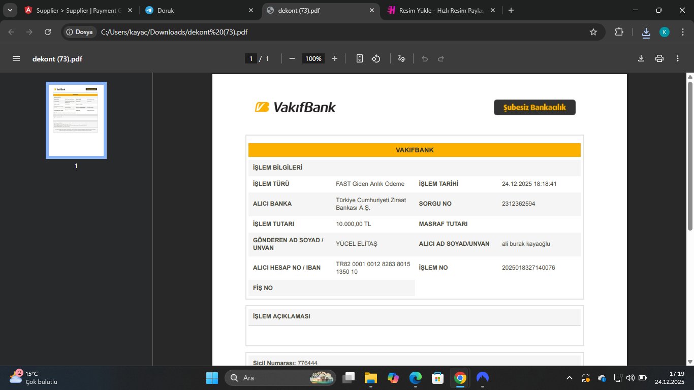The height and width of the screenshot is (390, 694).
Task: Click the Şubesiz Bankacılık button
Action: coord(534,107)
